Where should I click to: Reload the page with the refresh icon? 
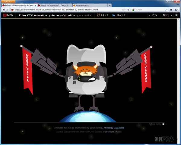click(x=128, y=10)
